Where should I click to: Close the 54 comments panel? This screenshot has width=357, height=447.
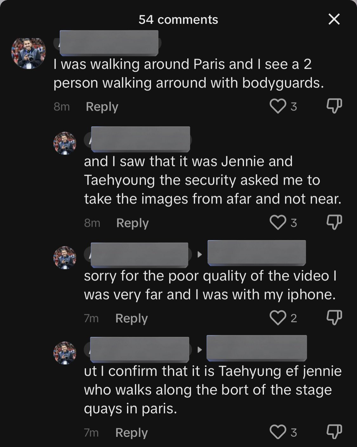click(x=334, y=19)
